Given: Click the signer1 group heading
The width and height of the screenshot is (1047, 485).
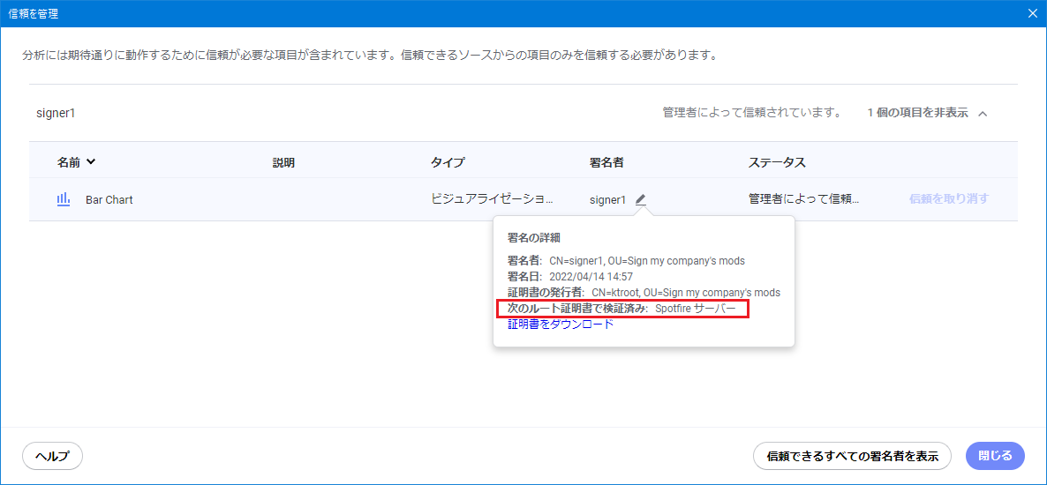Looking at the screenshot, I should click(x=56, y=114).
